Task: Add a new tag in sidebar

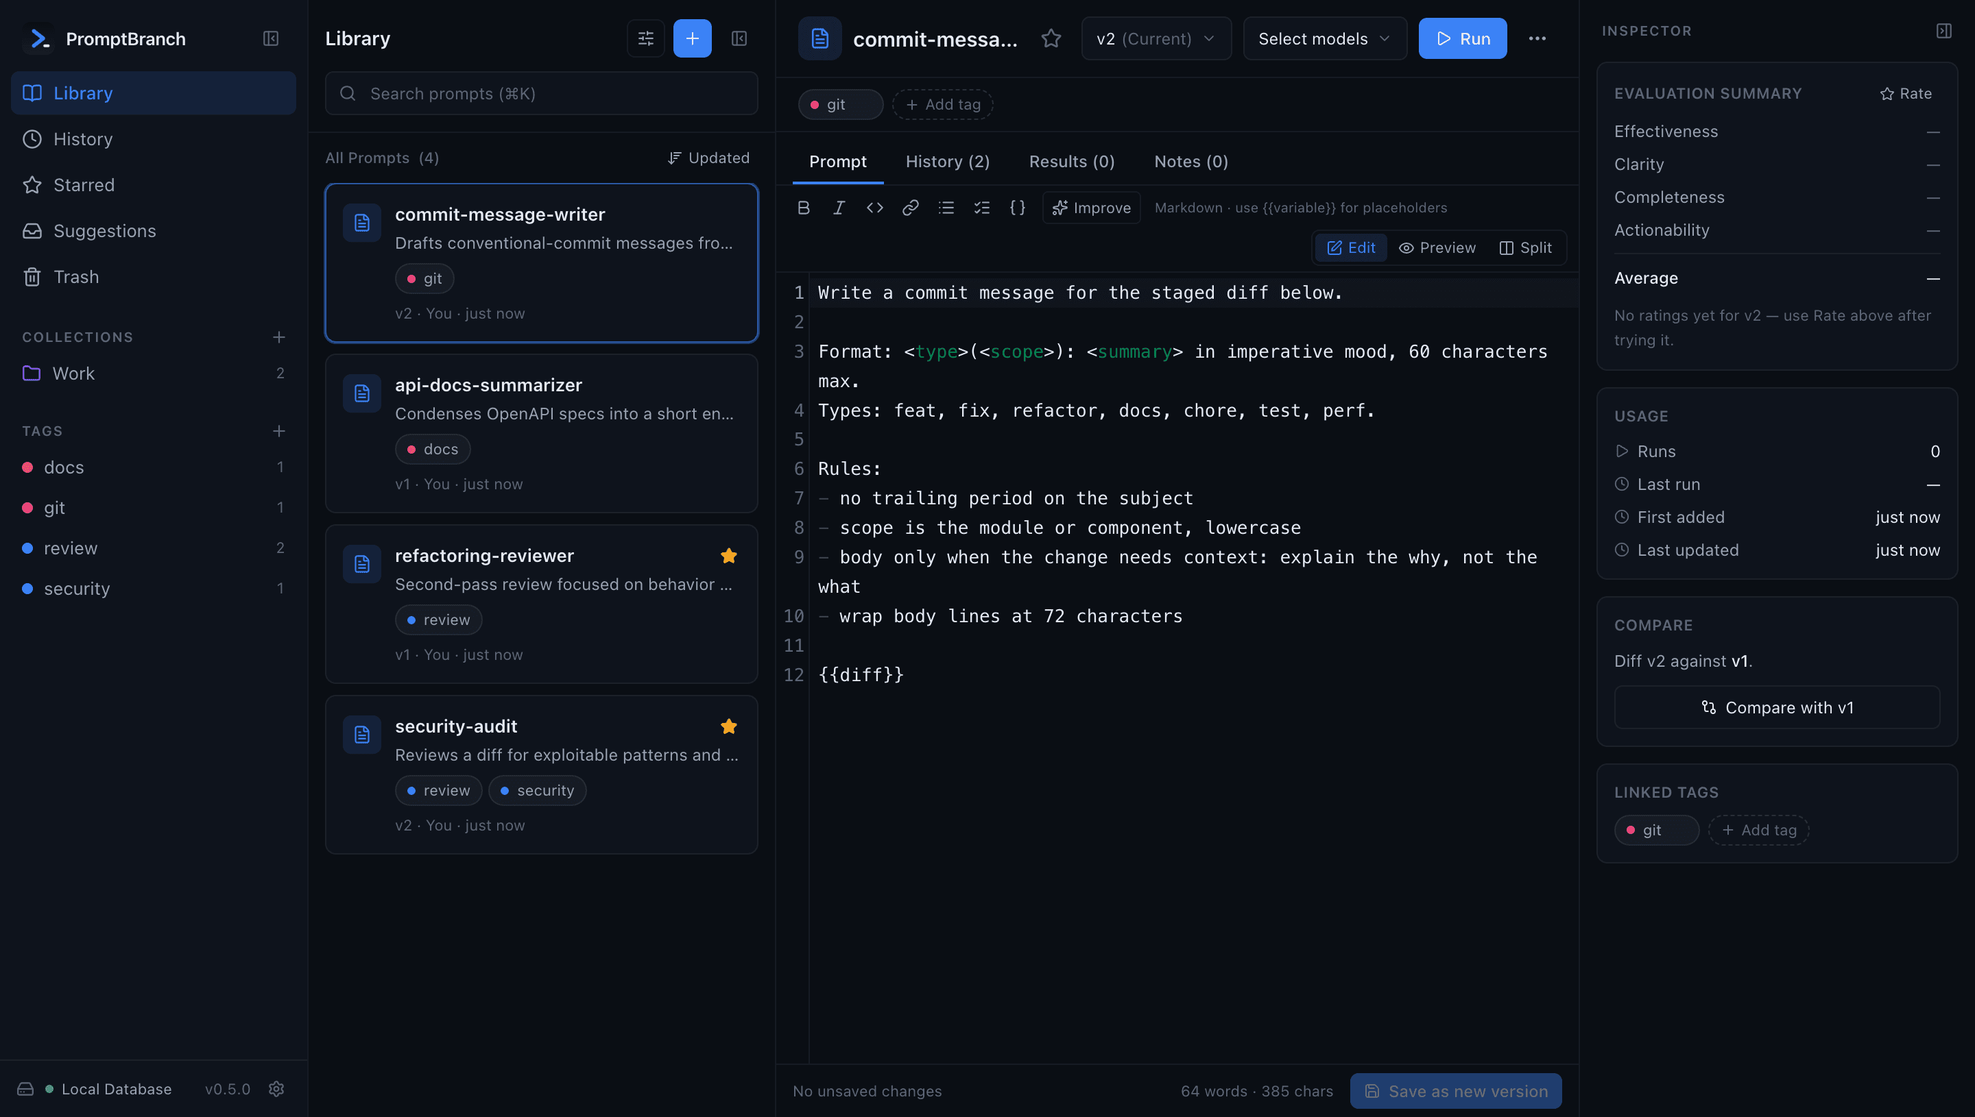Action: pyautogui.click(x=278, y=430)
